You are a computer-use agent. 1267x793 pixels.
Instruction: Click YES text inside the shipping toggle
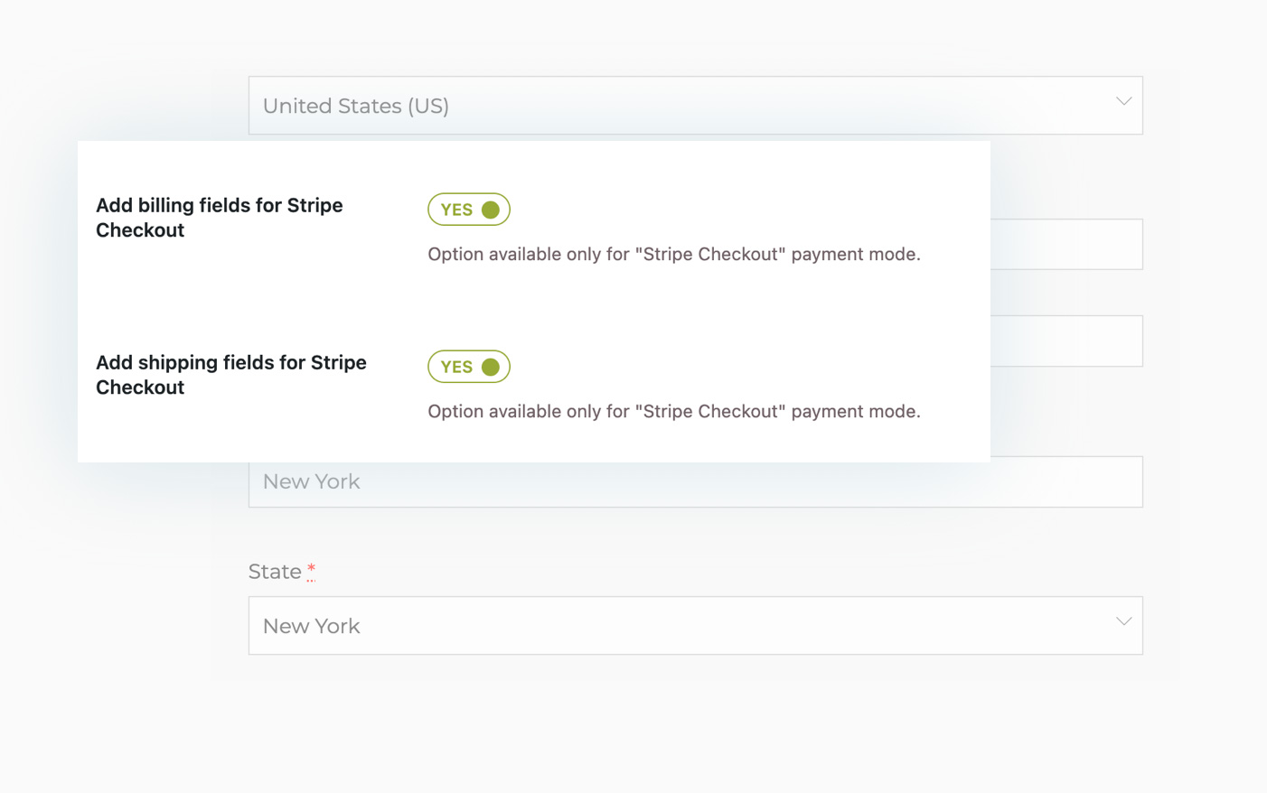pos(456,367)
